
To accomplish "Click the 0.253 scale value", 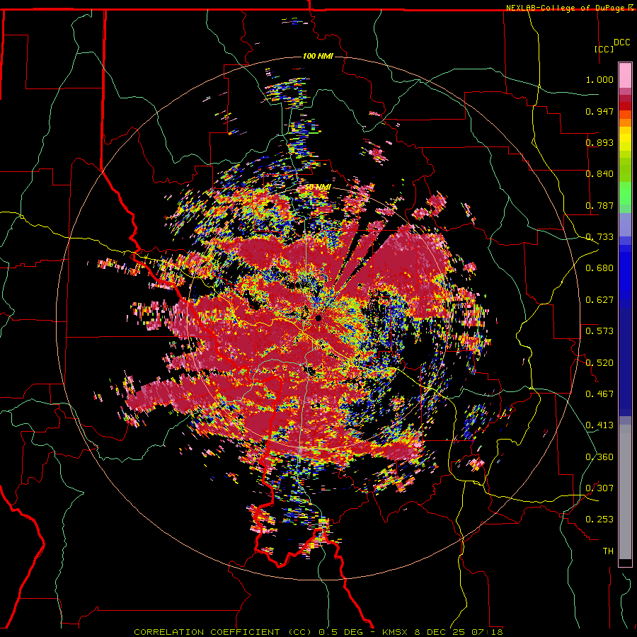I will pos(599,520).
